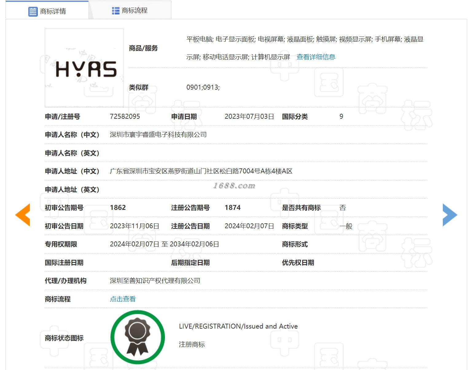The width and height of the screenshot is (468, 370).
Task: Click the 后期指定日期 field label
Action: (x=190, y=263)
